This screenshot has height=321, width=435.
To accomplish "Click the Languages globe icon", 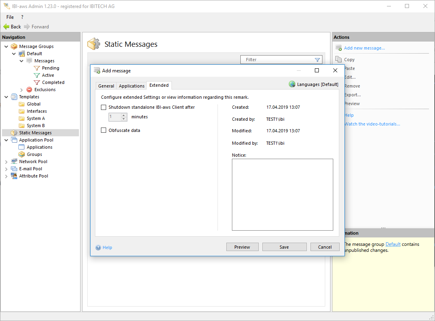I will [x=292, y=84].
